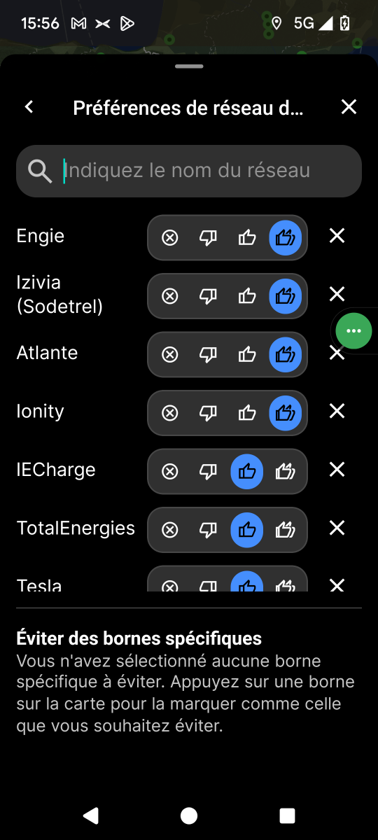Select thumbs down for Izivia (Sodetrel)
This screenshot has width=378, height=840.
(x=209, y=296)
